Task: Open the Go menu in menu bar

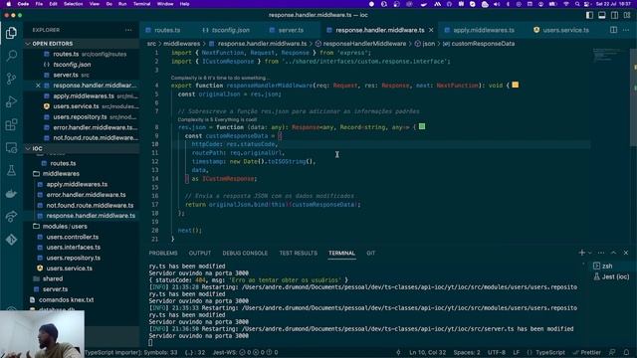Action: coord(108,4)
